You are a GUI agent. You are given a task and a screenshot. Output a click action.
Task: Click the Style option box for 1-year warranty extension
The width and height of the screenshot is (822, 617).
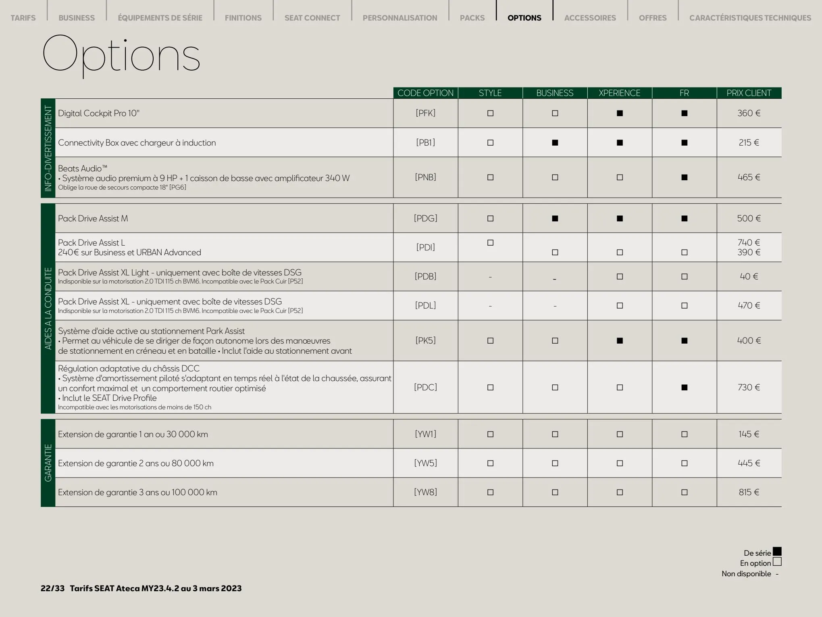tap(490, 434)
